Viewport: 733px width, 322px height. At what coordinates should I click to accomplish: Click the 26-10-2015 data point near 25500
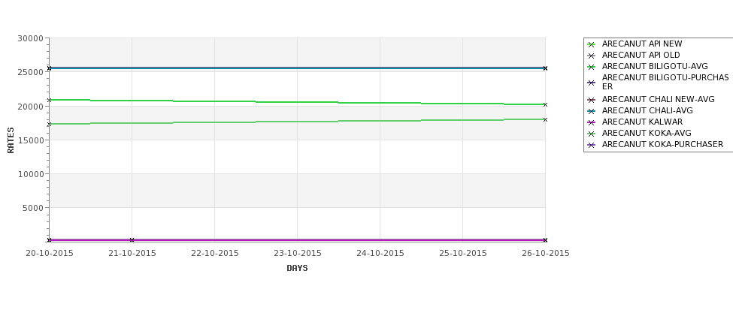545,68
